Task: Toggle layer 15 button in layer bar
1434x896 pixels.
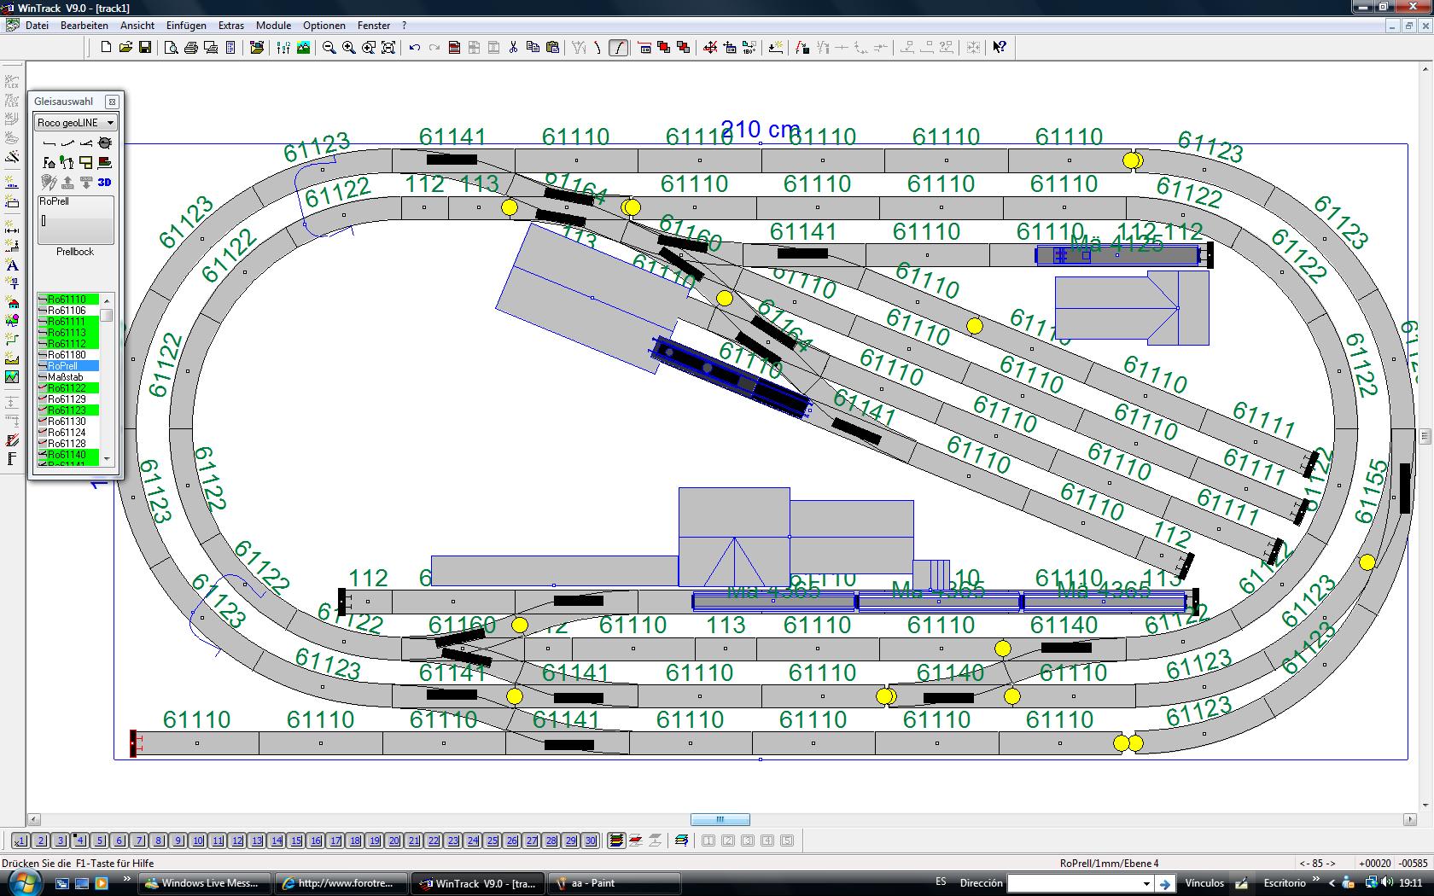Action: pyautogui.click(x=296, y=841)
